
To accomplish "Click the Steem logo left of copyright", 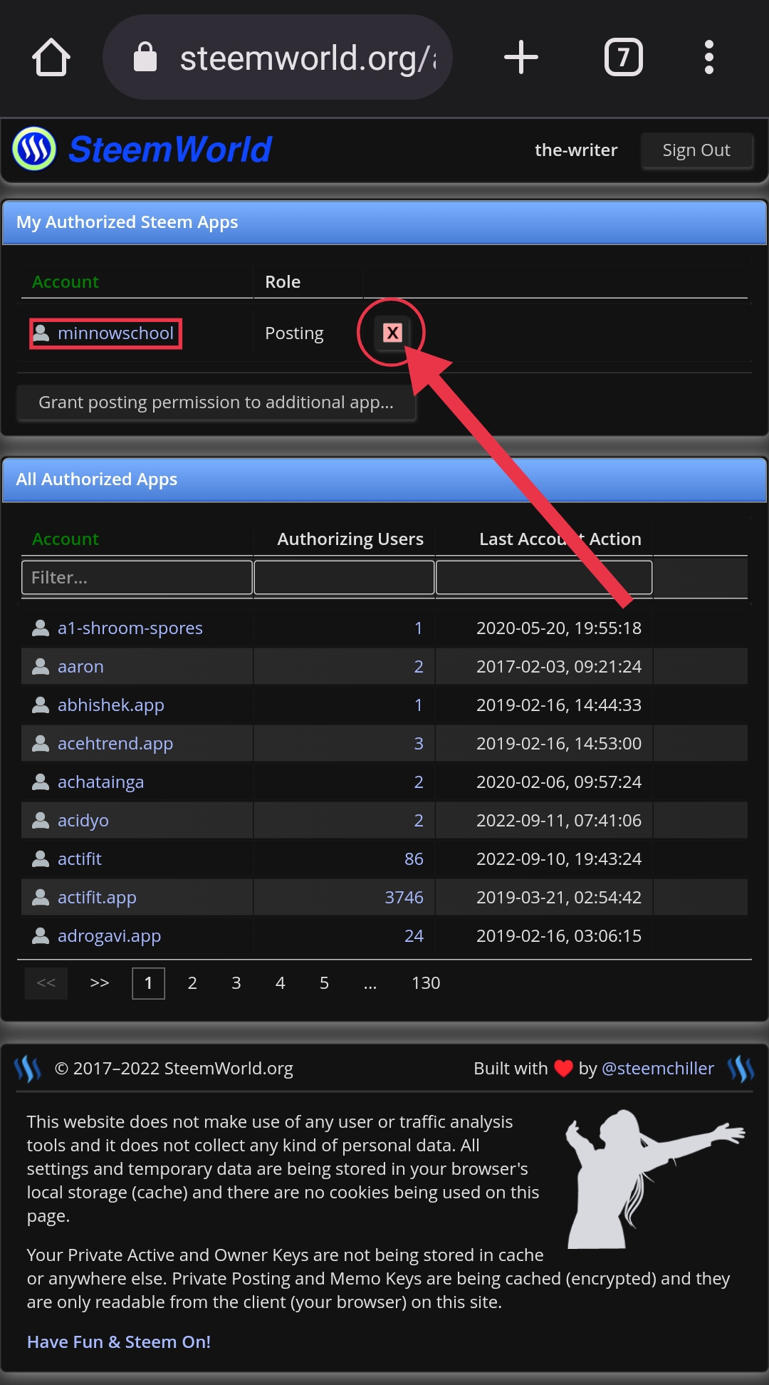I will (28, 1069).
